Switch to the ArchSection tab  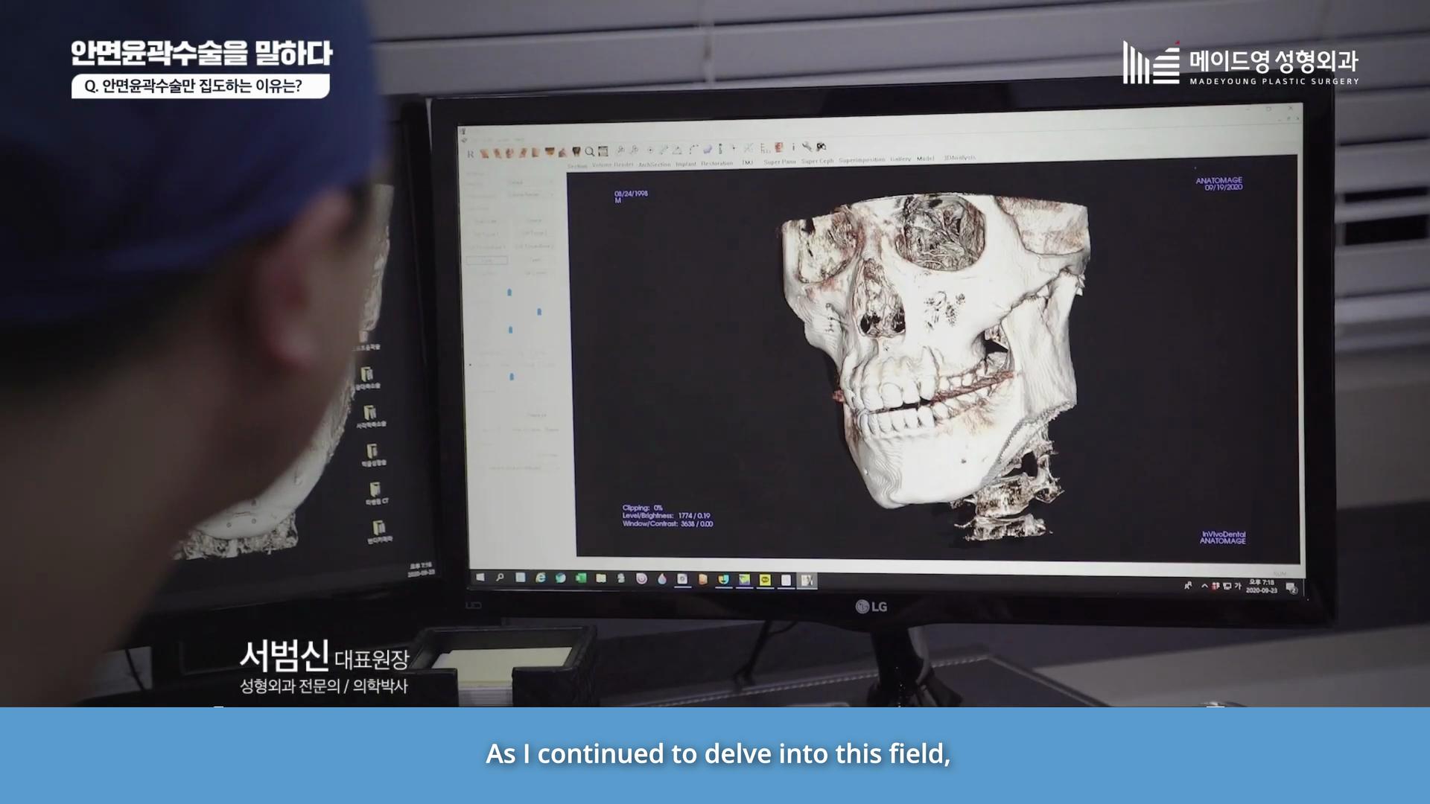pyautogui.click(x=654, y=165)
